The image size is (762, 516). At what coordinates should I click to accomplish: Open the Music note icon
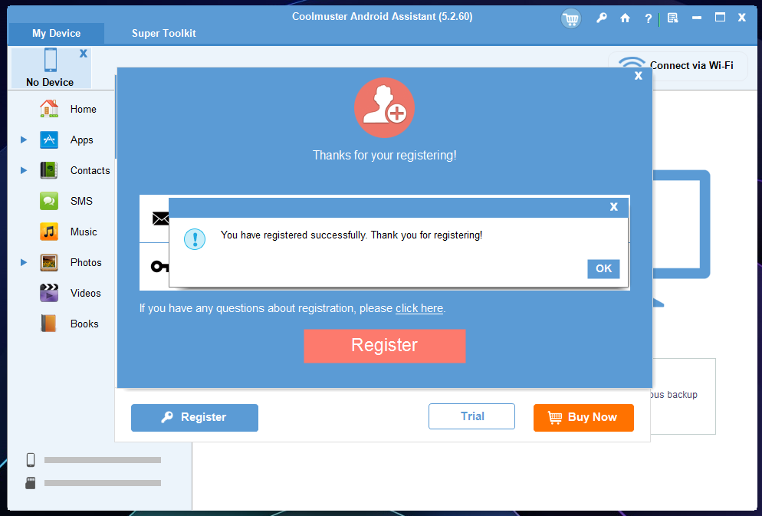point(49,232)
